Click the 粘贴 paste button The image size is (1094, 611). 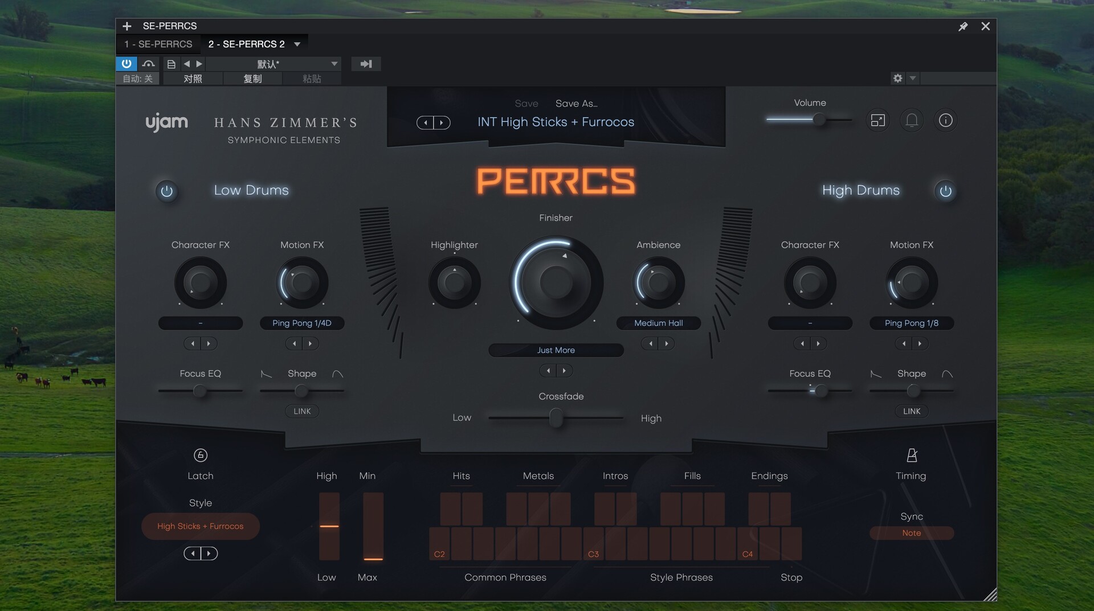312,79
